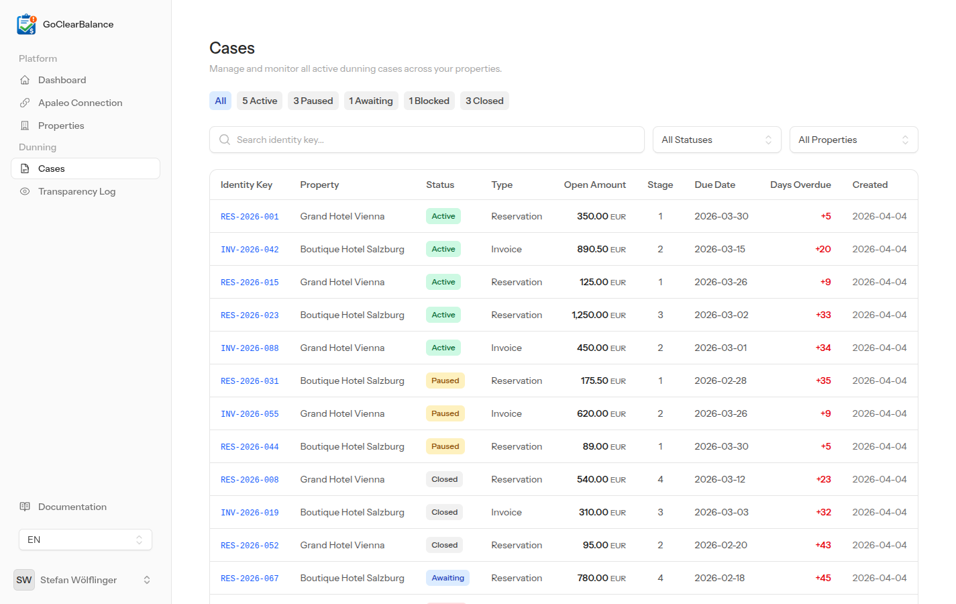Go to Dashboard page
Screen dimensions: 956x604
point(85,80)
